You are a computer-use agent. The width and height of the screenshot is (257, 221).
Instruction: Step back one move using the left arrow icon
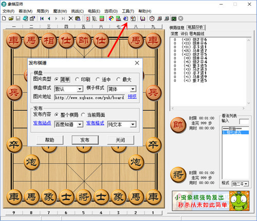click(49, 19)
